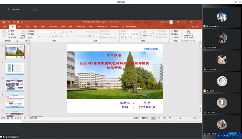Screen dimensions: 242x139
Task: Click fit slide to window icon
Action: 200,118
